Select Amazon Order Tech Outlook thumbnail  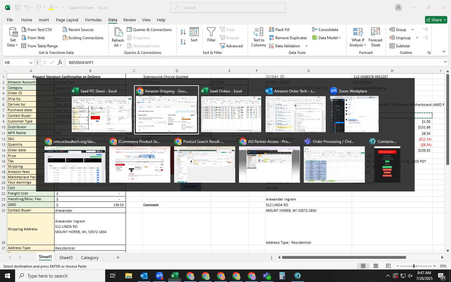click(296, 110)
